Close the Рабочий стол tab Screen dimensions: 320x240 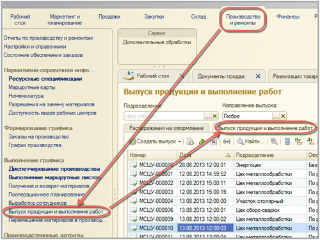click(x=182, y=76)
